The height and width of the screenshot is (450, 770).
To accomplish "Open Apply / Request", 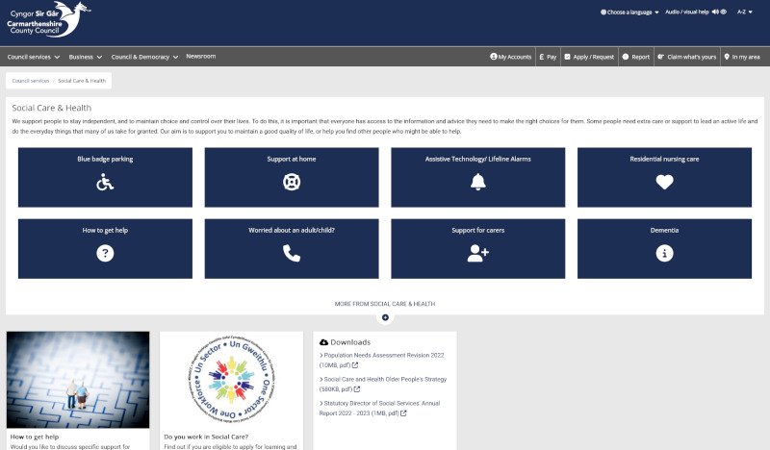I will pyautogui.click(x=589, y=57).
